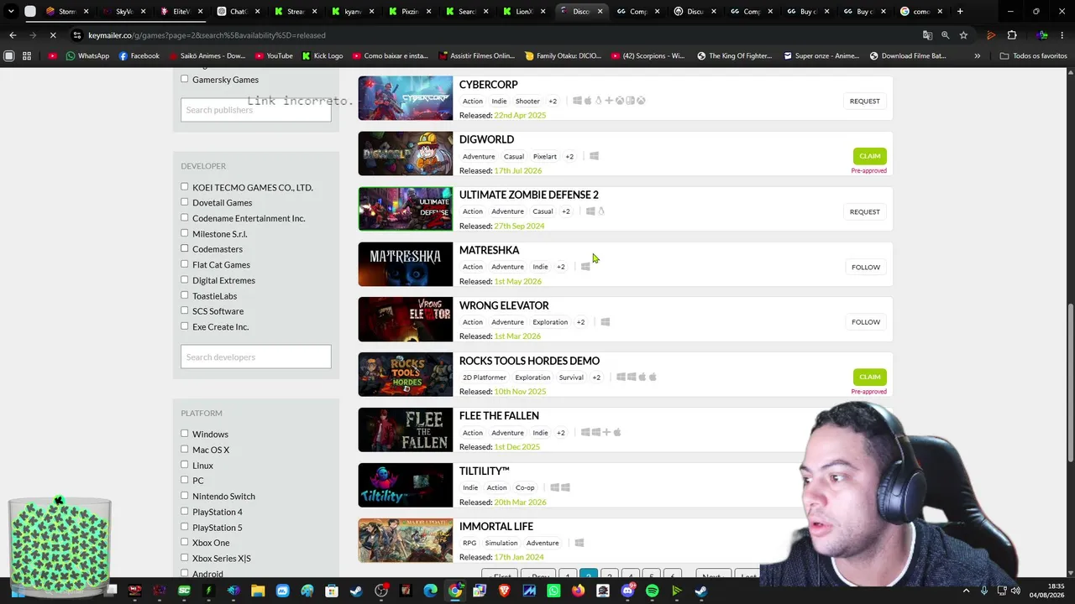Viewport: 1075px width, 604px height.
Task: Follow the MATRESHKA game
Action: pos(865,267)
